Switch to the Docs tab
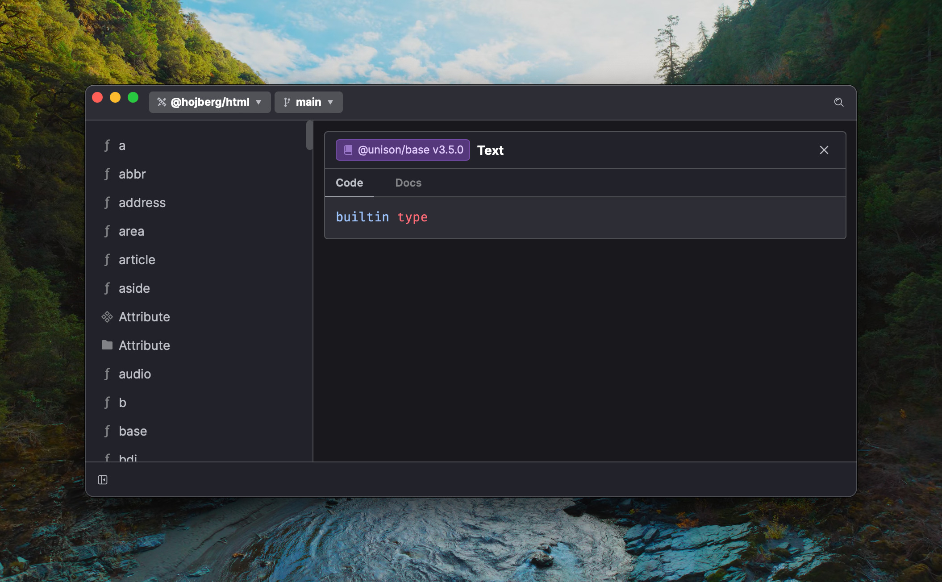Viewport: 942px width, 582px height. tap(408, 183)
